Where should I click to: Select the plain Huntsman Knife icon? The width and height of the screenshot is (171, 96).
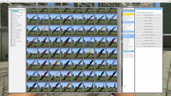[77, 65]
